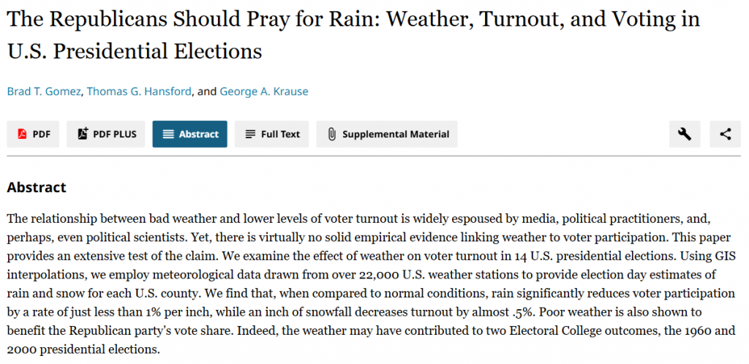
Task: Open the PDF PLUS version
Action: pyautogui.click(x=105, y=134)
